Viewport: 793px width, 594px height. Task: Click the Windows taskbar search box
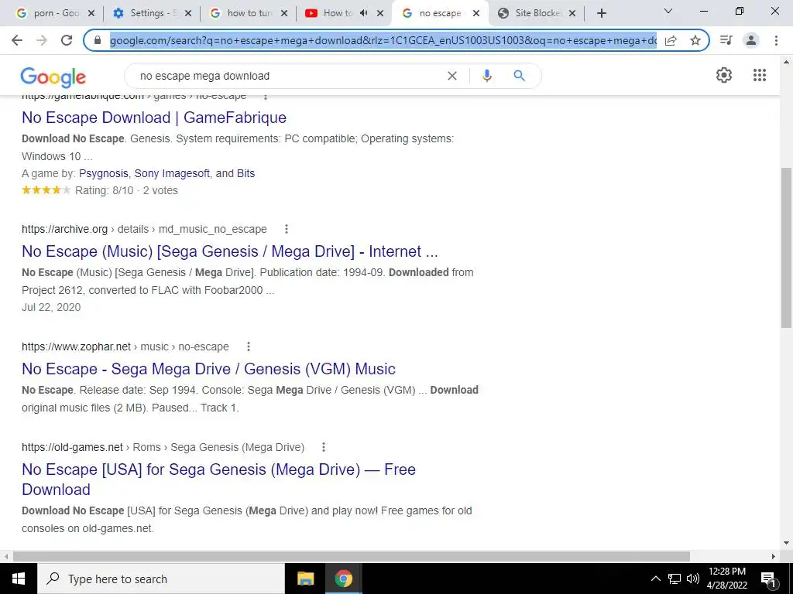point(161,579)
